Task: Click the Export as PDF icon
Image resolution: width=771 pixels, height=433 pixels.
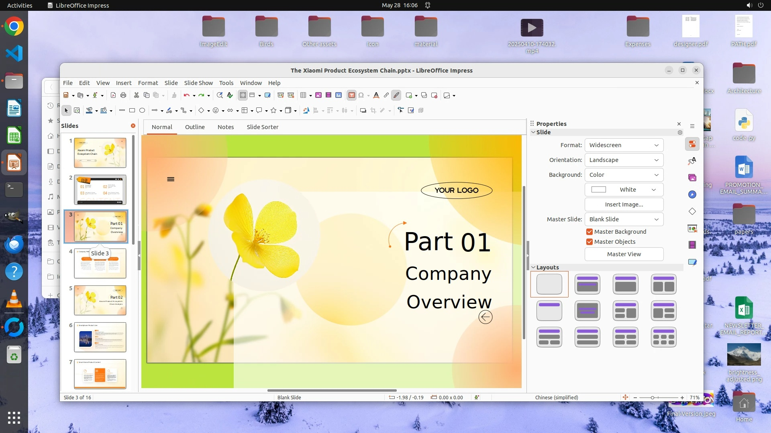Action: pyautogui.click(x=113, y=95)
